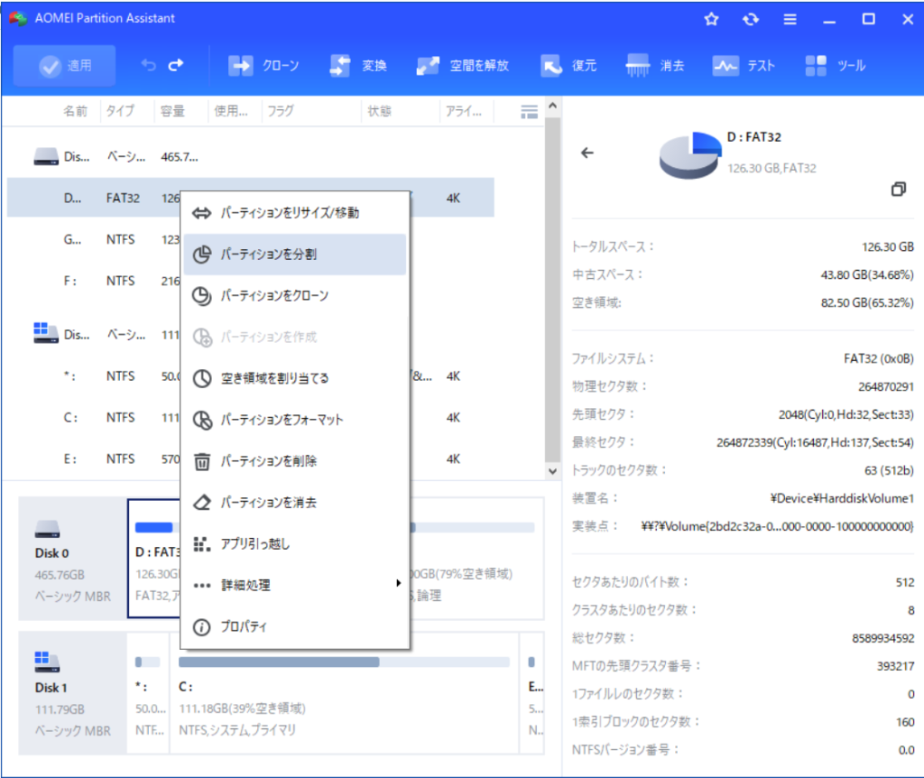Open the Convert (変換) tool
Image resolution: width=924 pixels, height=778 pixels.
pyautogui.click(x=340, y=66)
